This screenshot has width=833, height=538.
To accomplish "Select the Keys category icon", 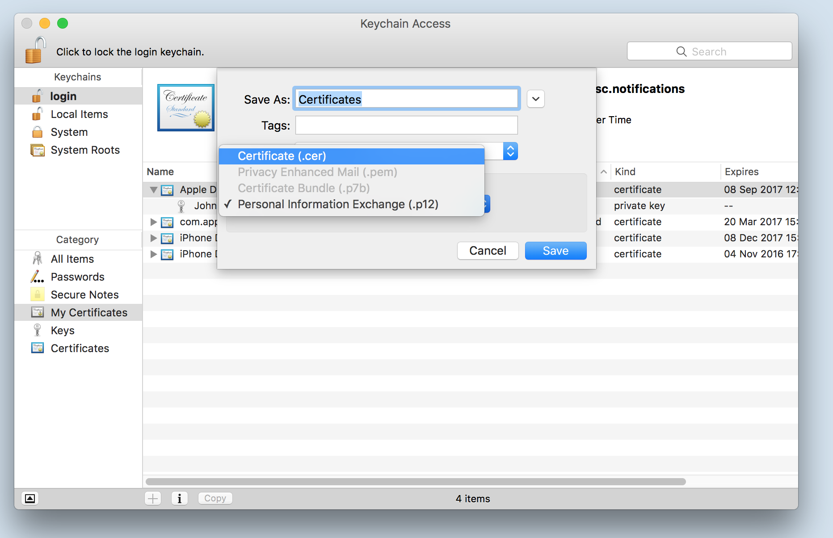I will (x=38, y=330).
